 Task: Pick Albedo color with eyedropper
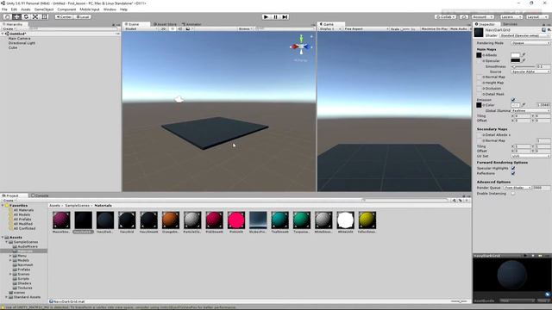524,55
